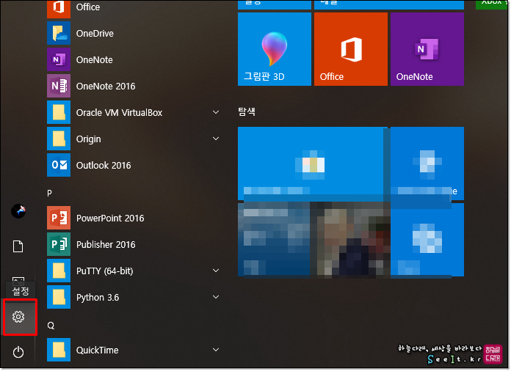The width and height of the screenshot is (511, 371).
Task: Jump via the Q letter header
Action: (51, 326)
